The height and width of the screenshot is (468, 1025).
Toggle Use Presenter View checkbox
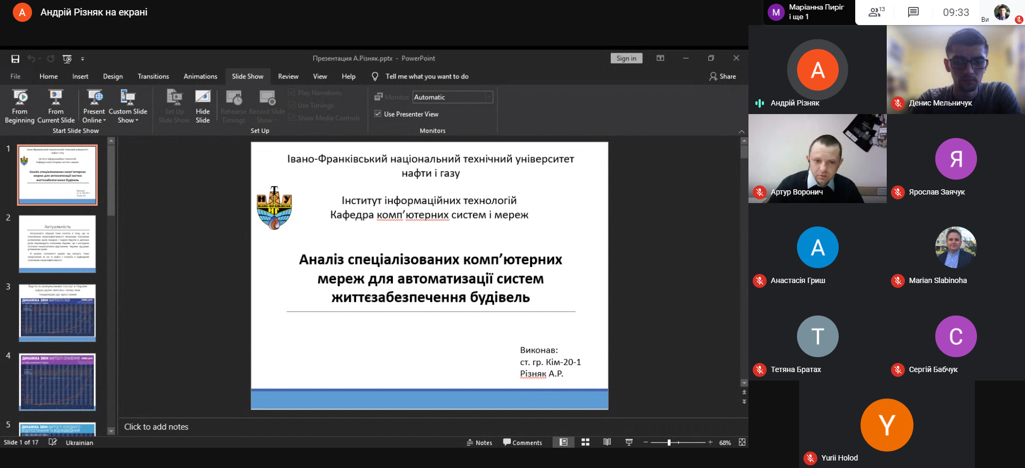(377, 114)
